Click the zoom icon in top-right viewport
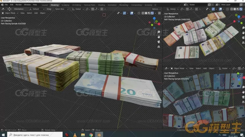 243,28
